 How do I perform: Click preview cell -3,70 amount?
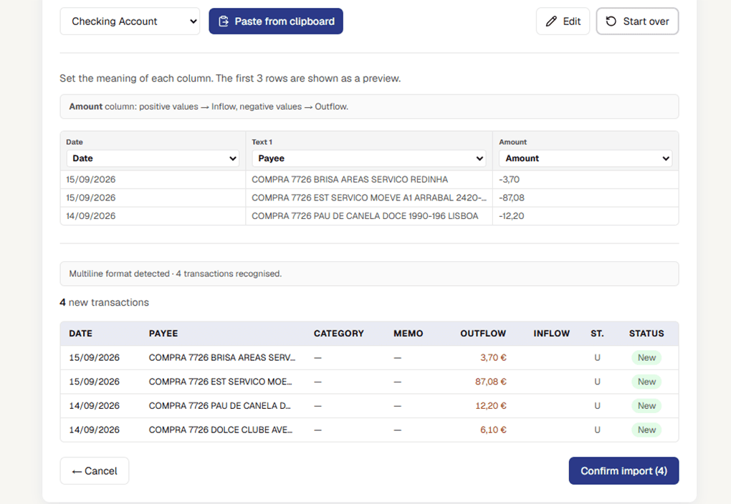click(509, 179)
